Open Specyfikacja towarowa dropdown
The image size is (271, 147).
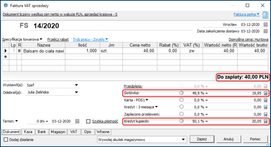(41, 39)
